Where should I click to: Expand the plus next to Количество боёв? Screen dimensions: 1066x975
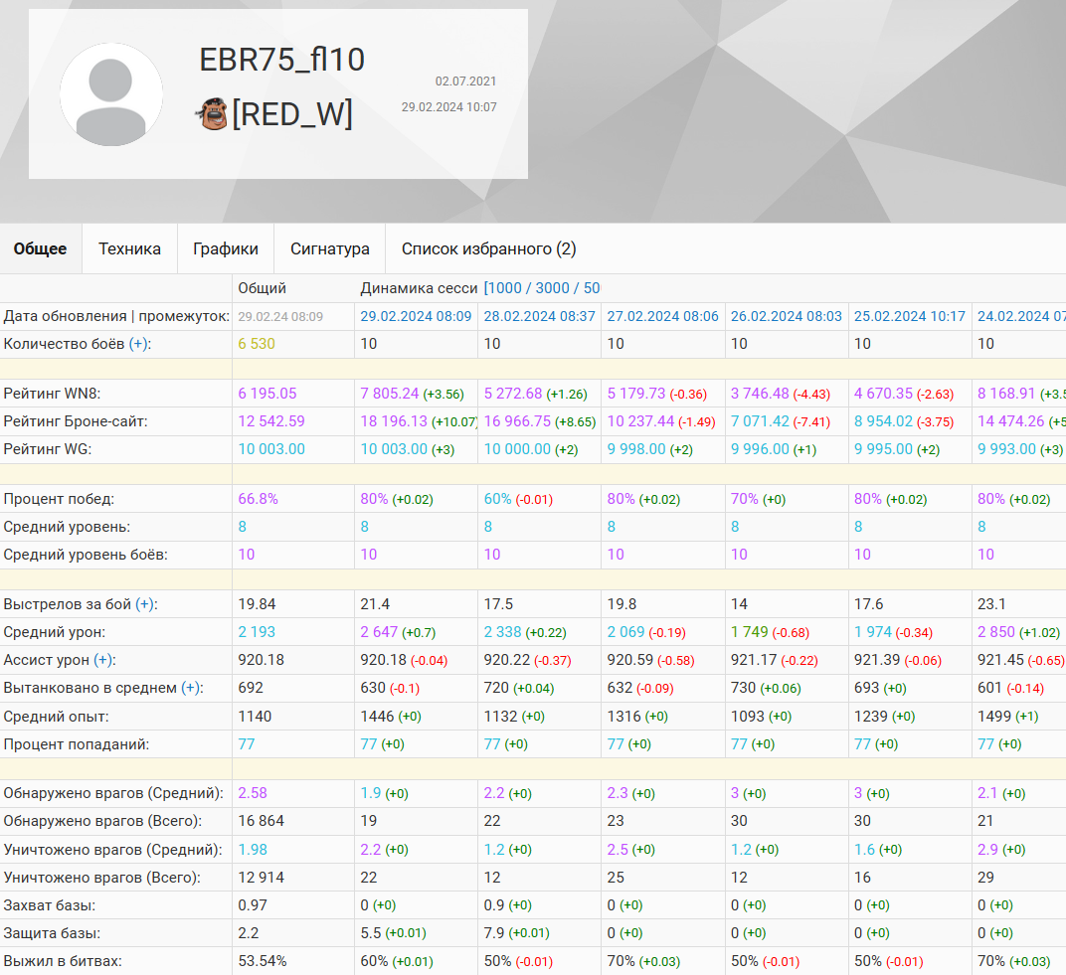[x=140, y=344]
